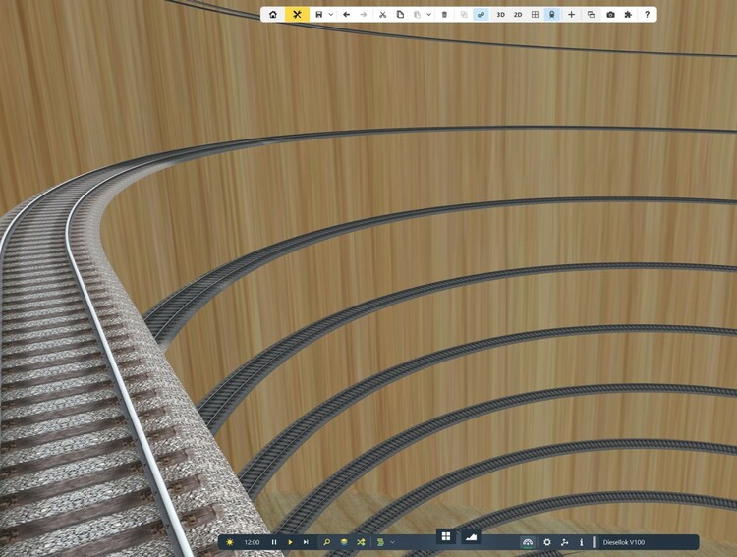Open the layers stack icon
737x557 pixels.
pos(344,542)
